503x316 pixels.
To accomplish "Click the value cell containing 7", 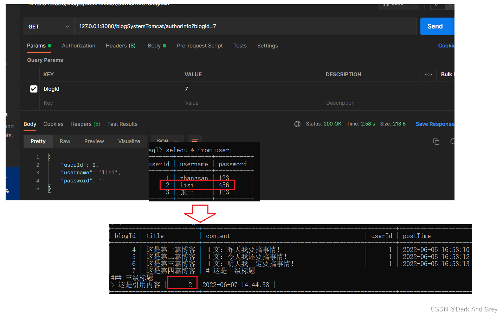I will 251,89.
